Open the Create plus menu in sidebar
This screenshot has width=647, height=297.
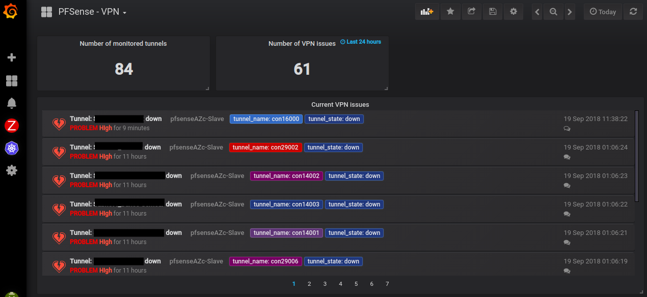11,57
